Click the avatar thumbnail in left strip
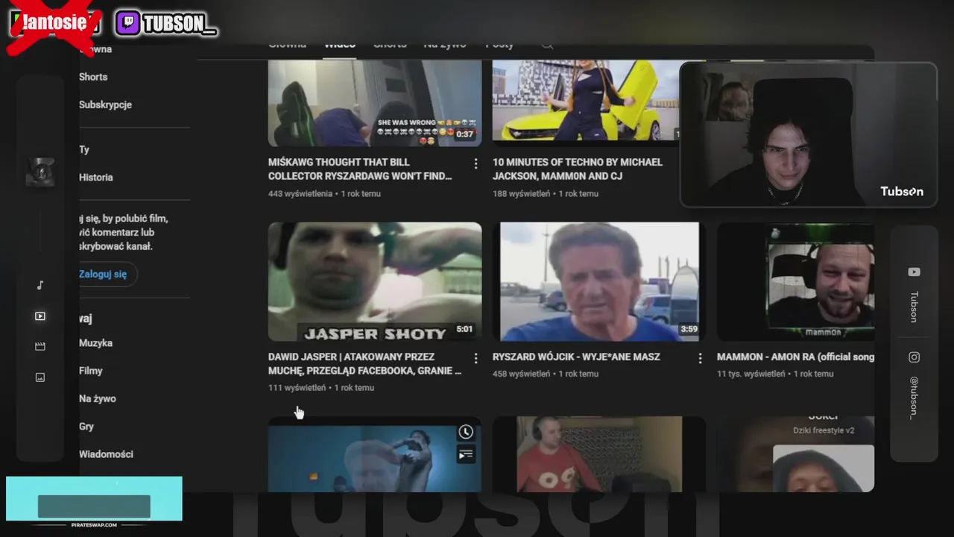The height and width of the screenshot is (537, 954). (x=40, y=172)
